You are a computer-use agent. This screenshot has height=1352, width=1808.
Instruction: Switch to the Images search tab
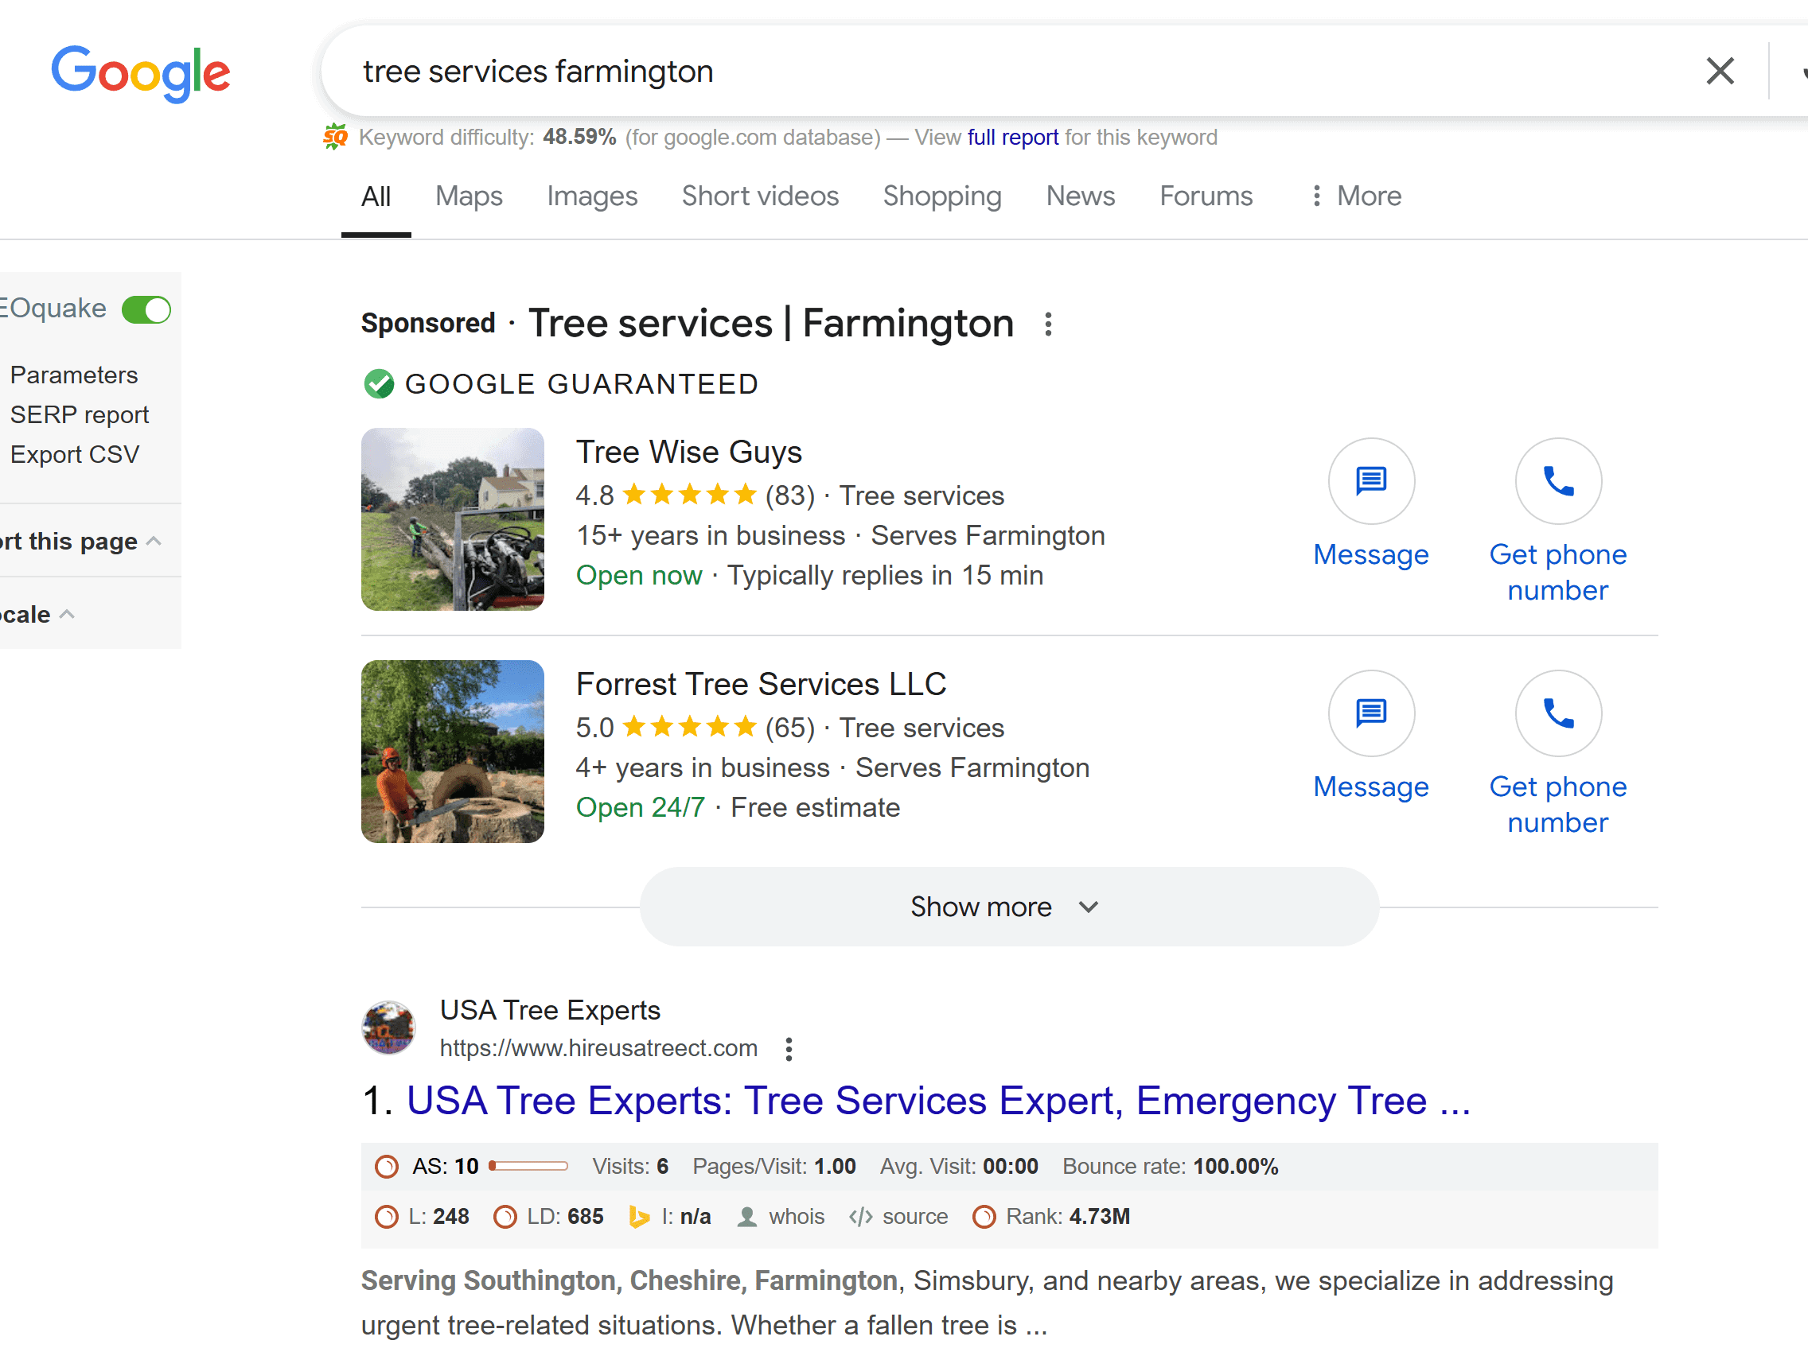592,196
